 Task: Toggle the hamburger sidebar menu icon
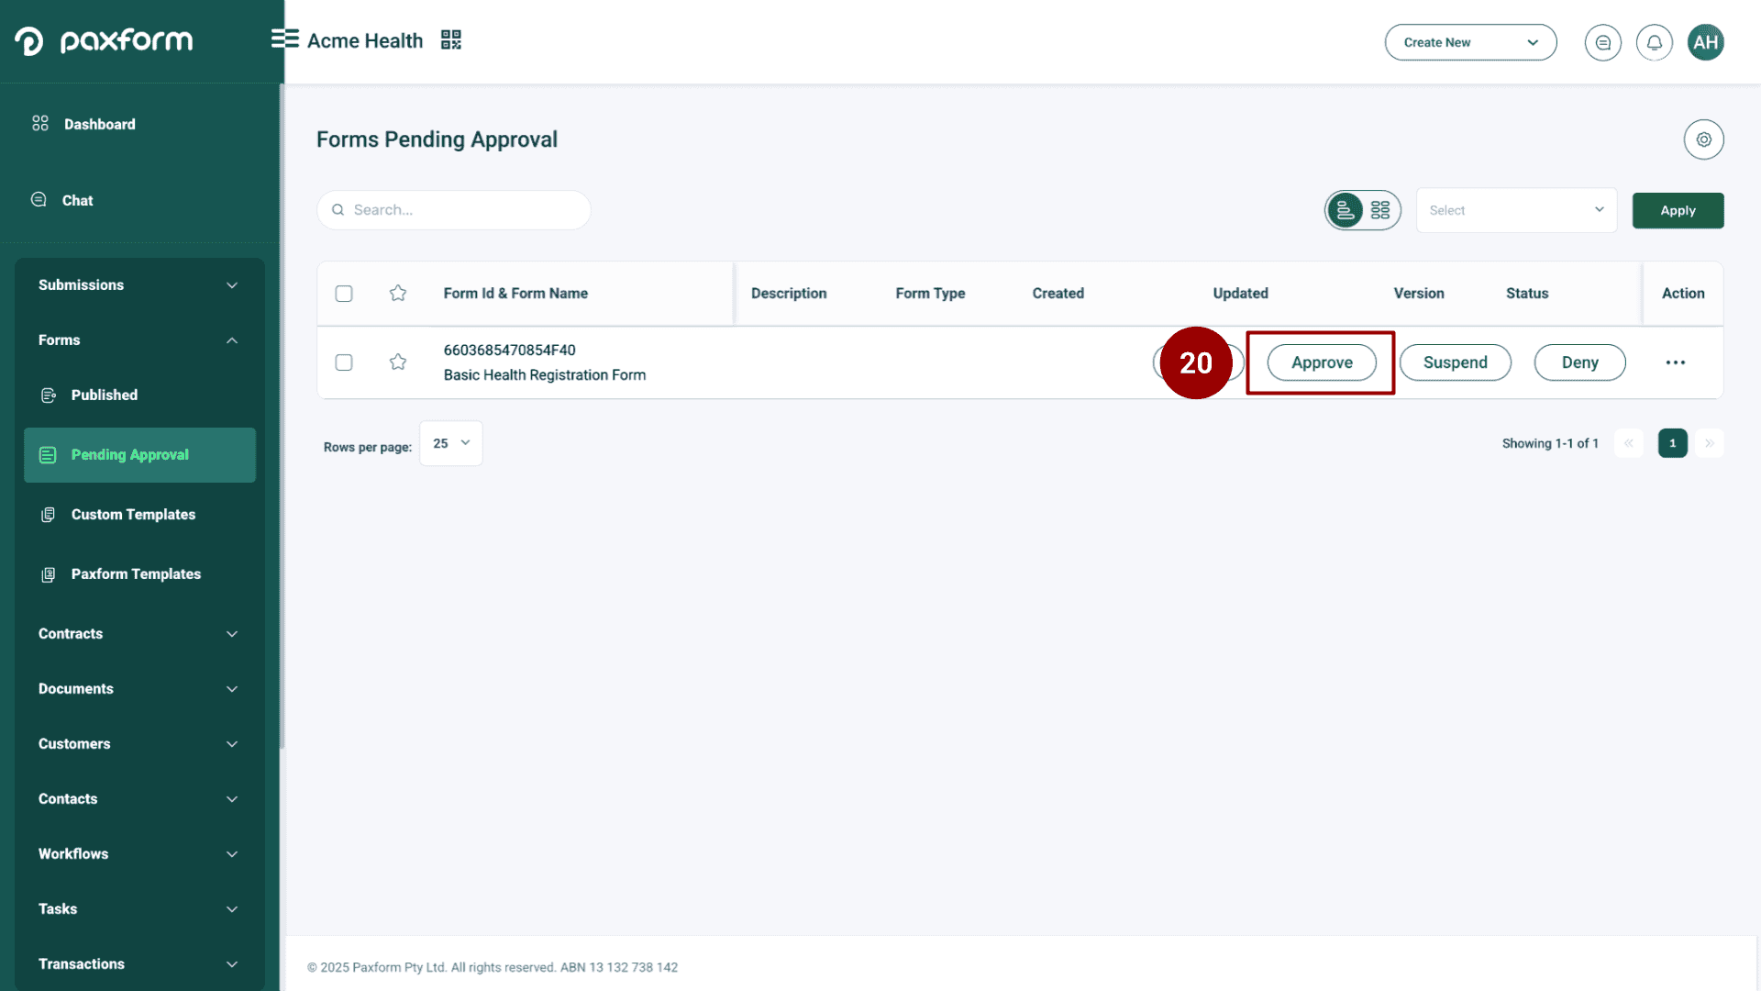point(284,39)
